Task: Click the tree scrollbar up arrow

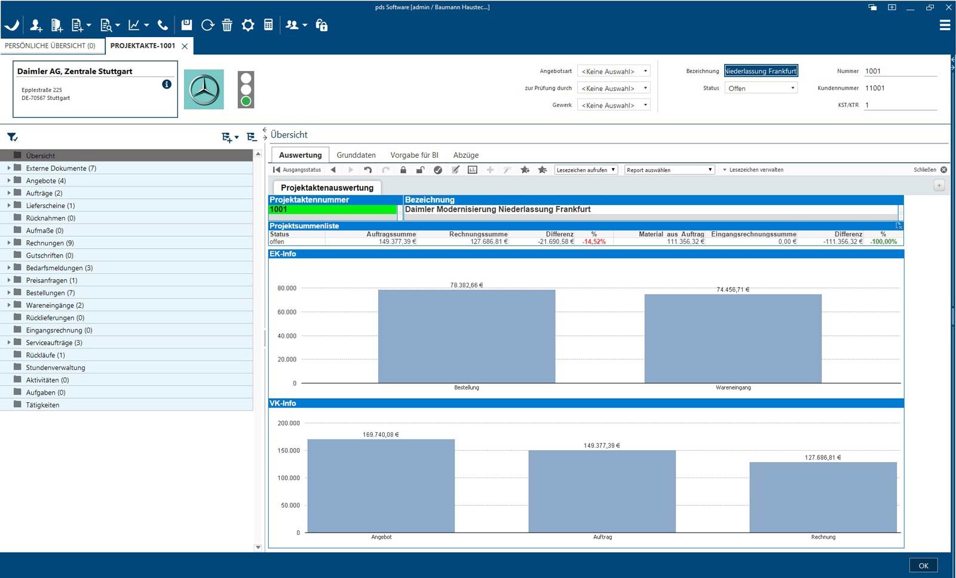Action: [258, 154]
